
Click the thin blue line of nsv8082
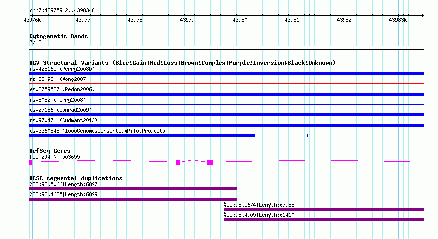tap(226, 104)
